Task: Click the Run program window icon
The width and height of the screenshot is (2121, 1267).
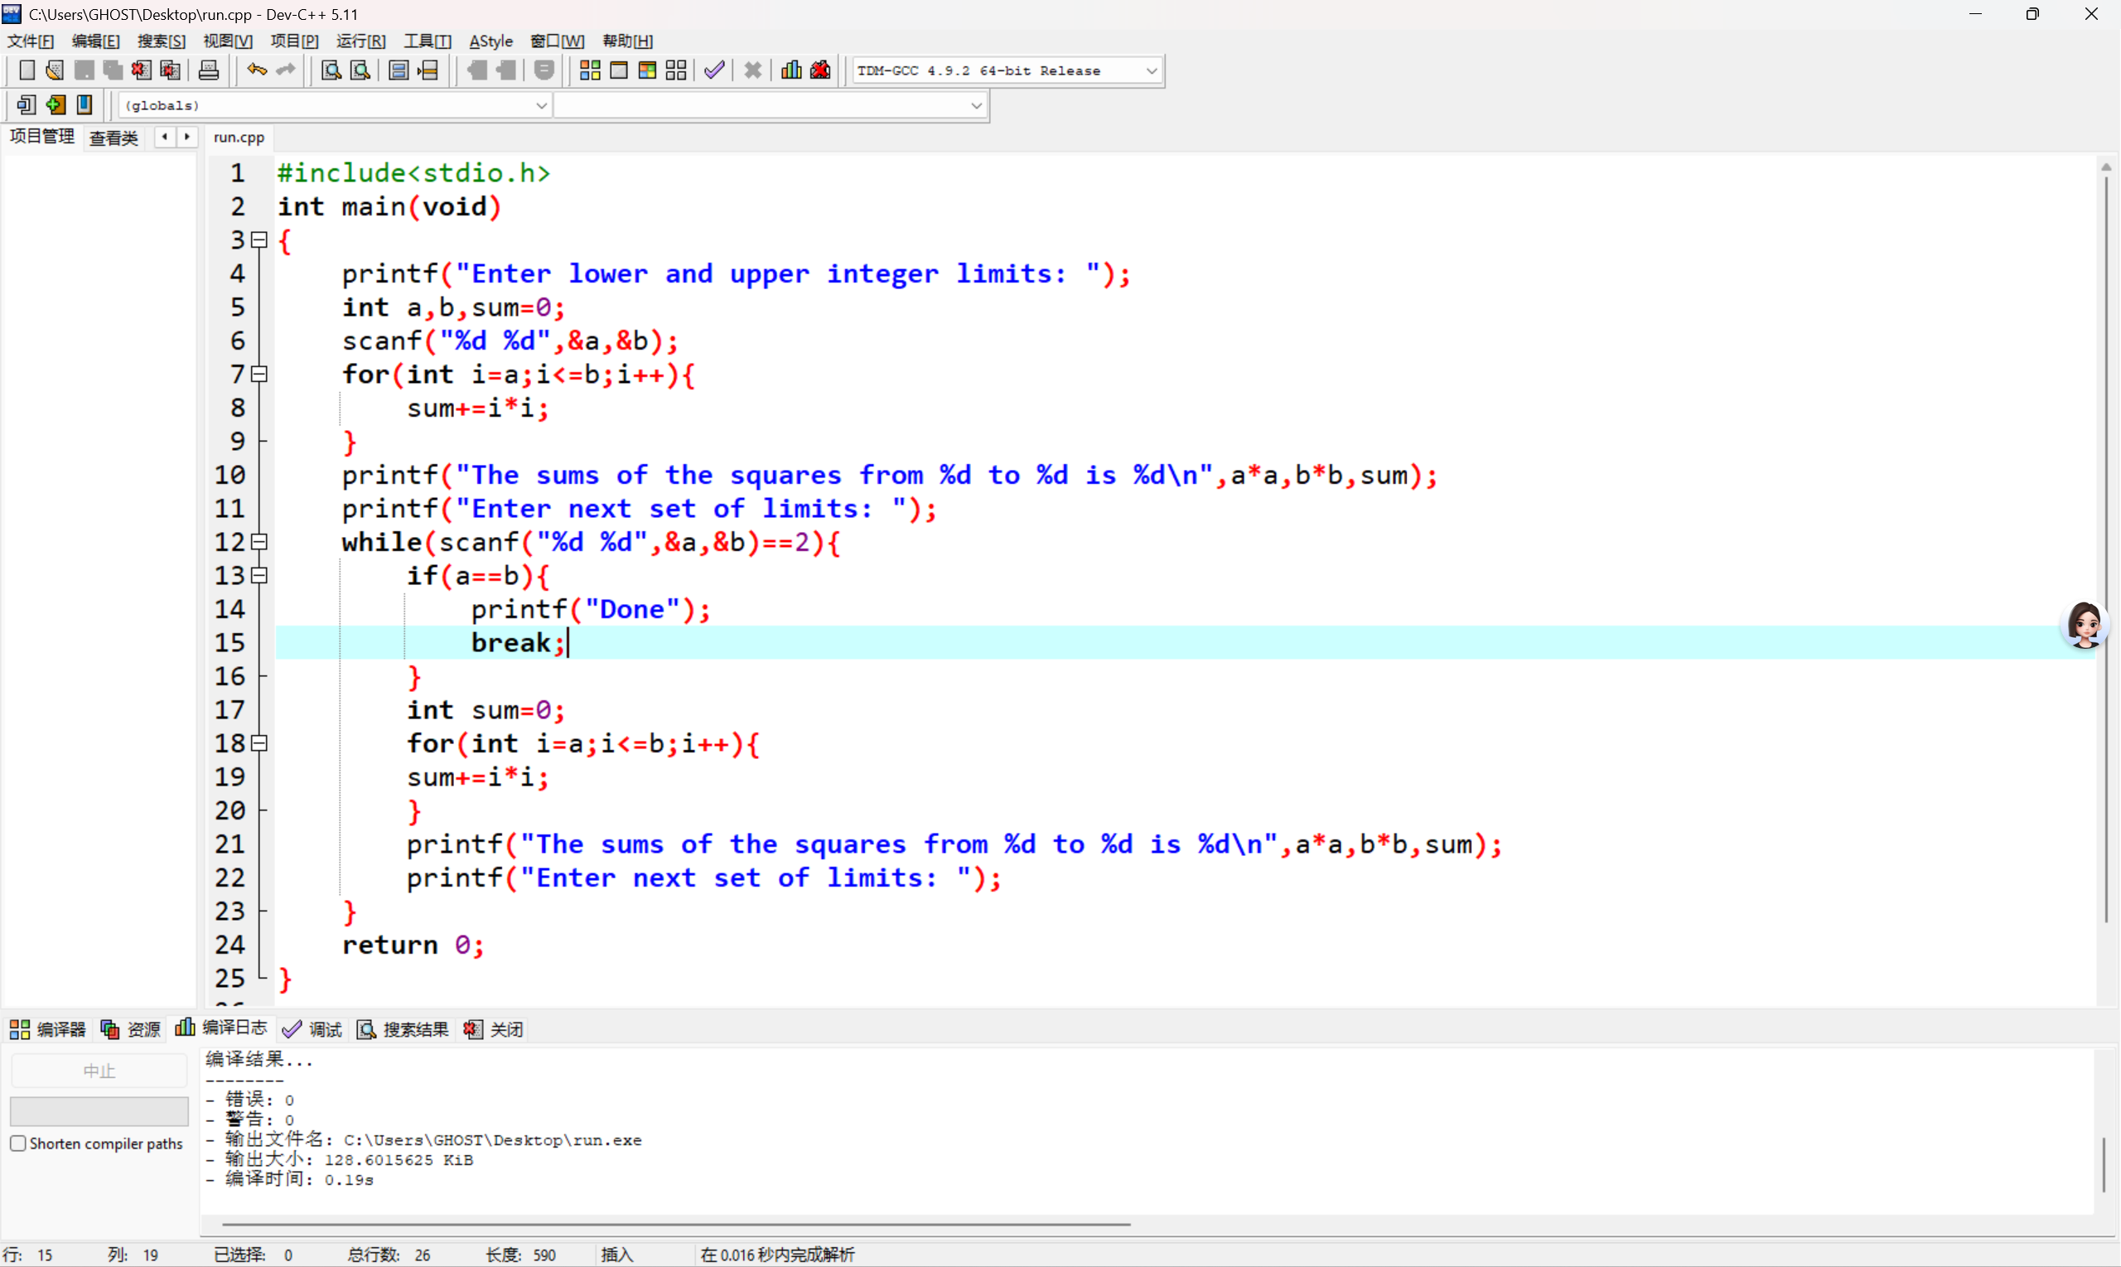Action: [619, 71]
